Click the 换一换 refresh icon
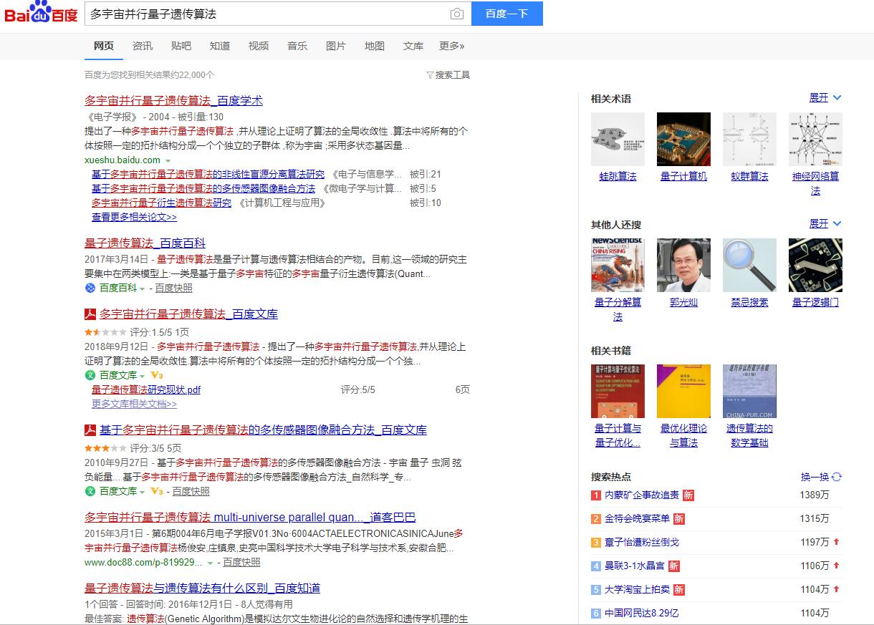 (x=837, y=477)
